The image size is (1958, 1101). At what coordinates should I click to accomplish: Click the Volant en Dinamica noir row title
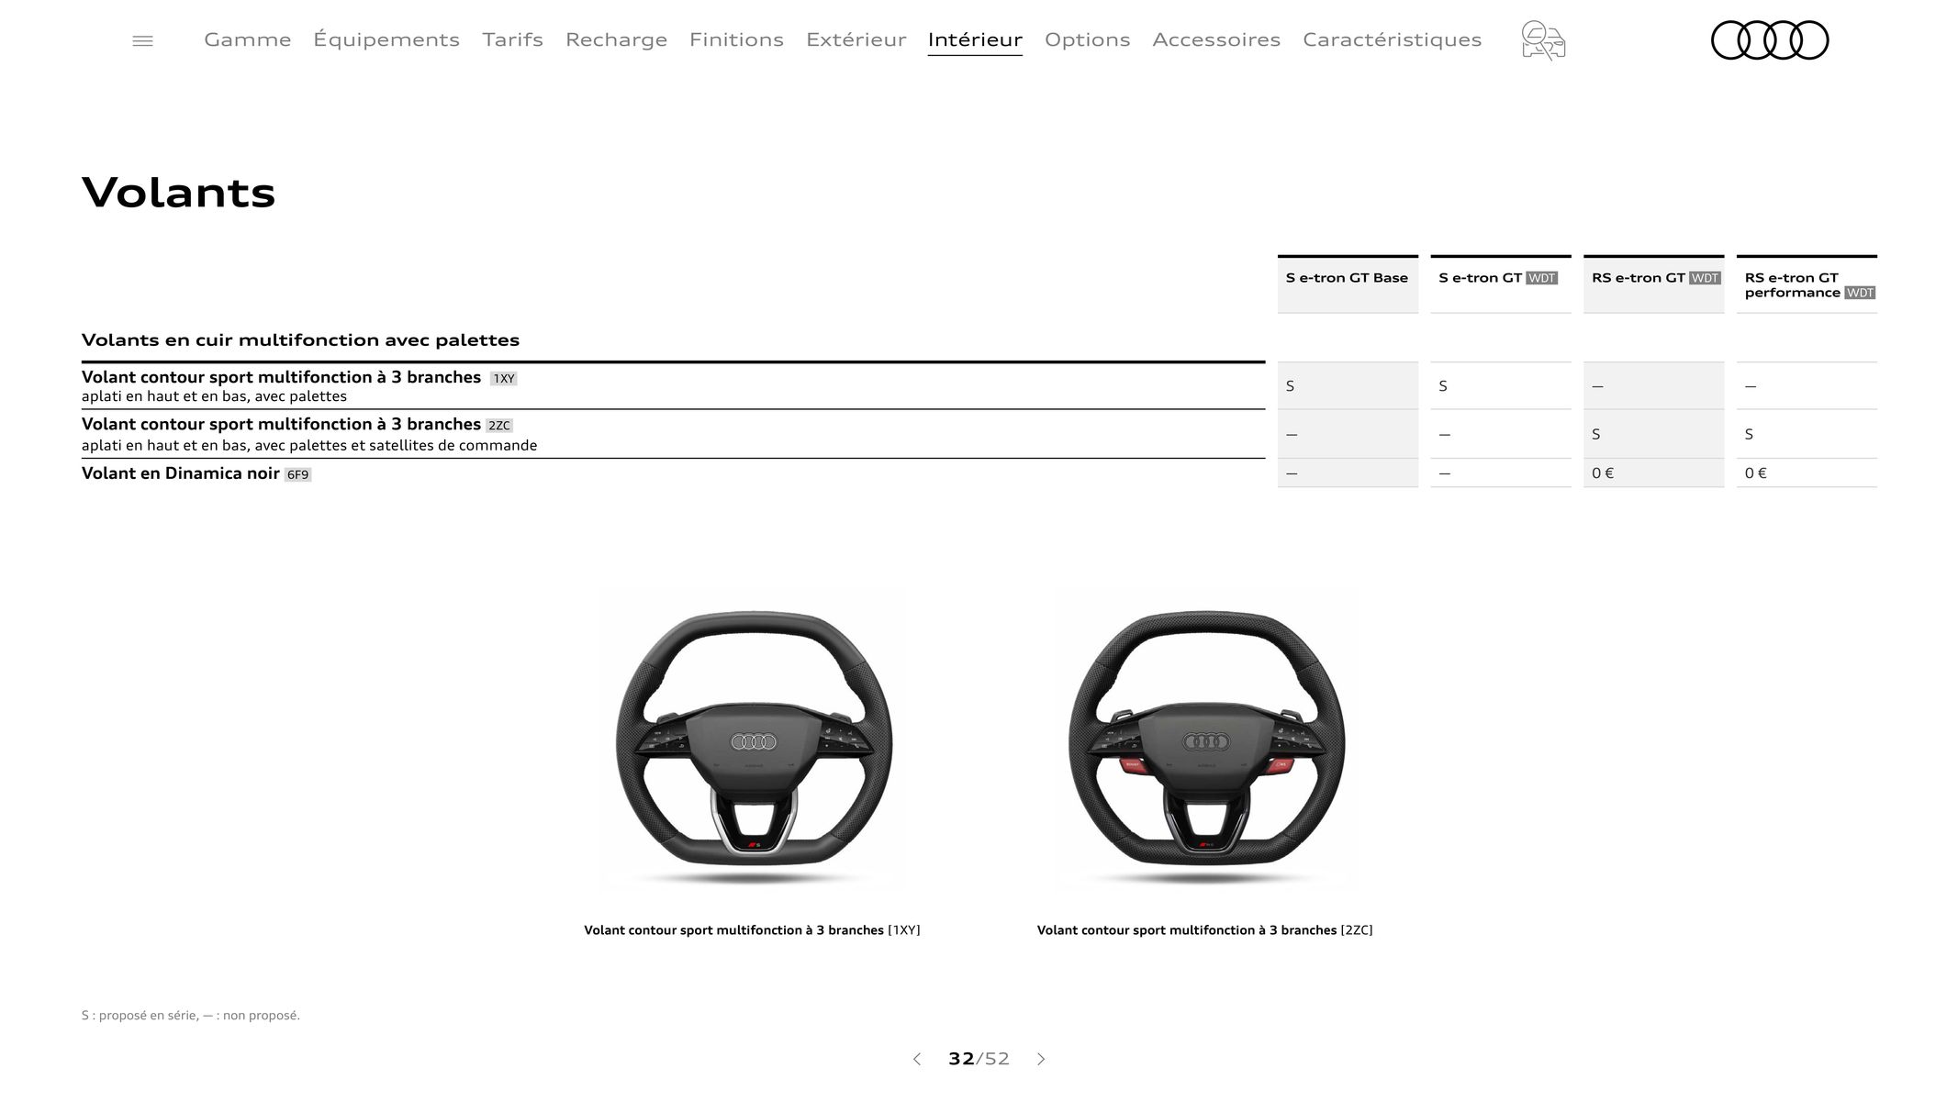click(181, 473)
